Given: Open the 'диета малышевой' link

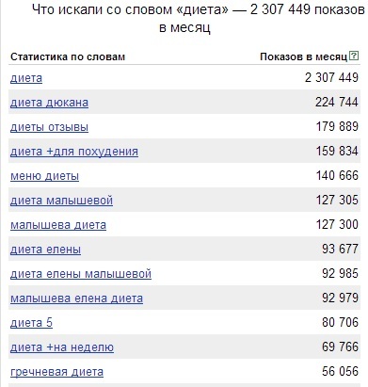Looking at the screenshot, I should pos(61,201).
